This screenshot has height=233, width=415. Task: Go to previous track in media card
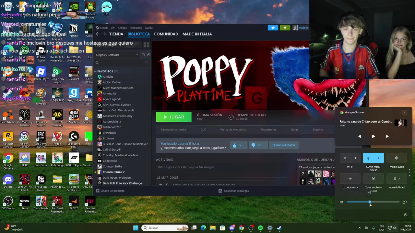(359, 136)
